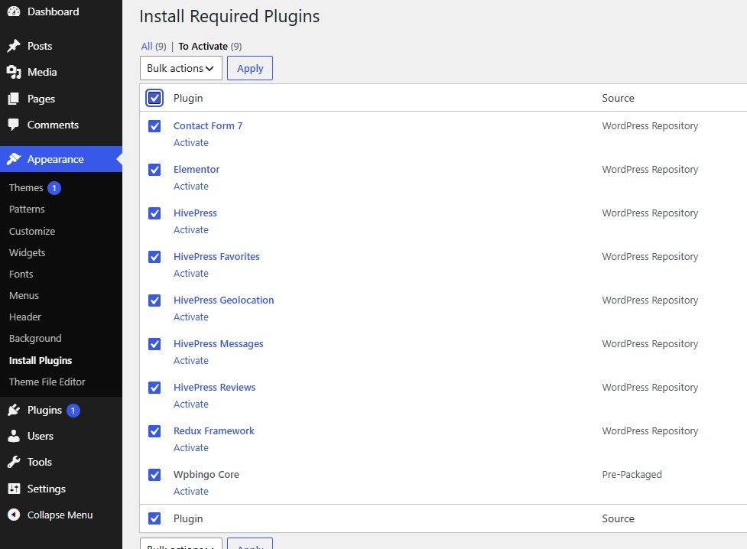747x549 pixels.
Task: Open the Elementor plugin link
Action: pyautogui.click(x=196, y=169)
